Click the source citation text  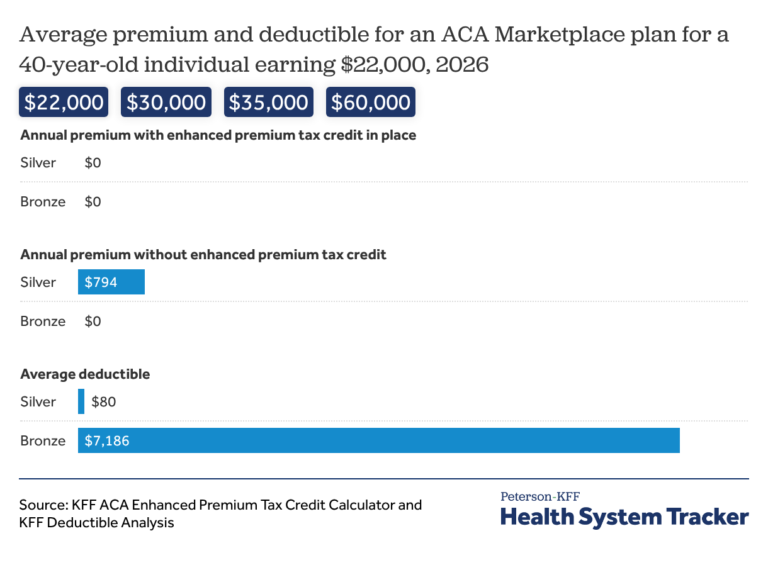220,513
